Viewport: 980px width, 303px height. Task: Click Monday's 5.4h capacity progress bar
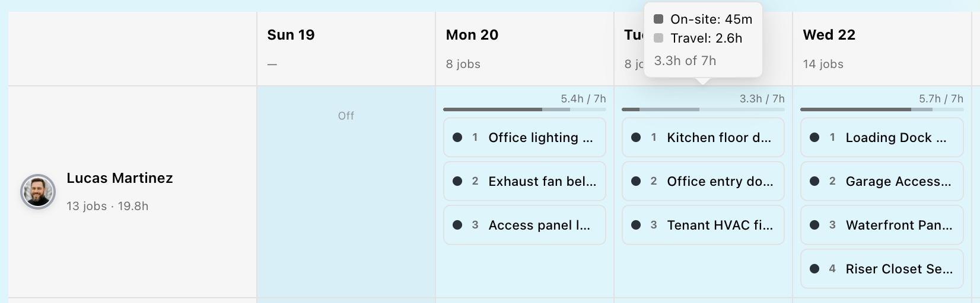pos(524,109)
